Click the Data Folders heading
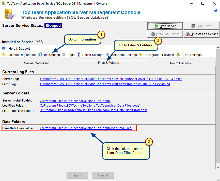 14,122
